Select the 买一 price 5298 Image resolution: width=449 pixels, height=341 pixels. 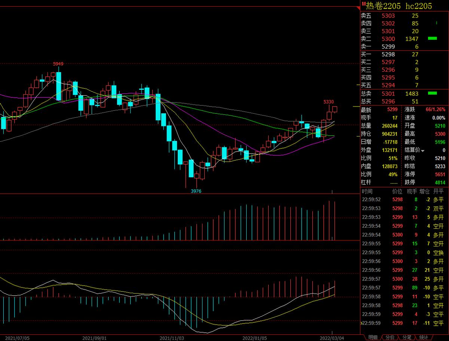[388, 55]
